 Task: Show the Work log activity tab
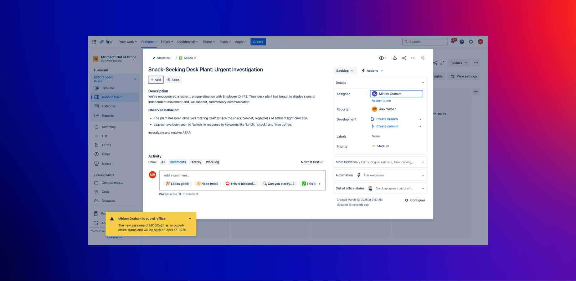coord(212,162)
